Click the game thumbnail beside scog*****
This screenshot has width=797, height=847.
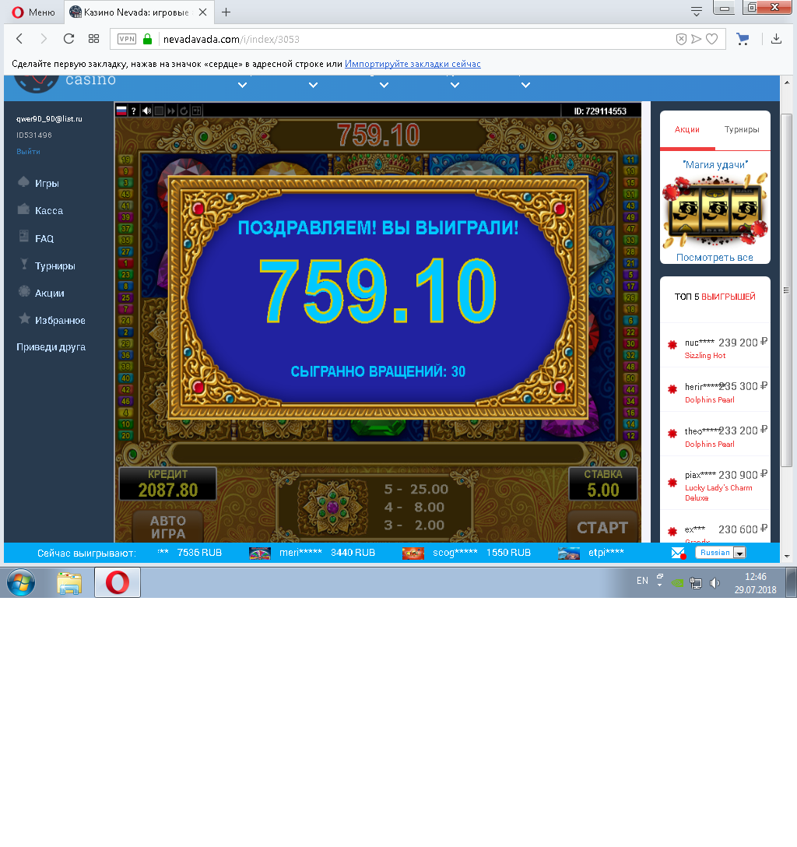point(413,553)
